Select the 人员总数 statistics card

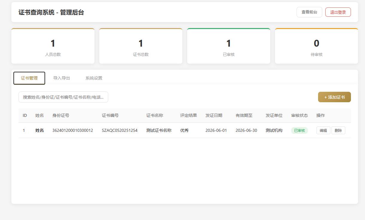(x=53, y=46)
